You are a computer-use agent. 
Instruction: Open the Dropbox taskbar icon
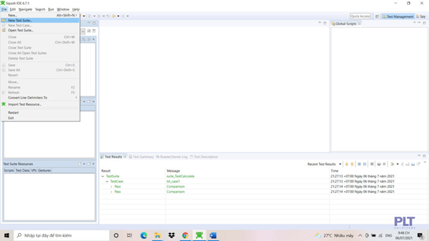pyautogui.click(x=171, y=235)
